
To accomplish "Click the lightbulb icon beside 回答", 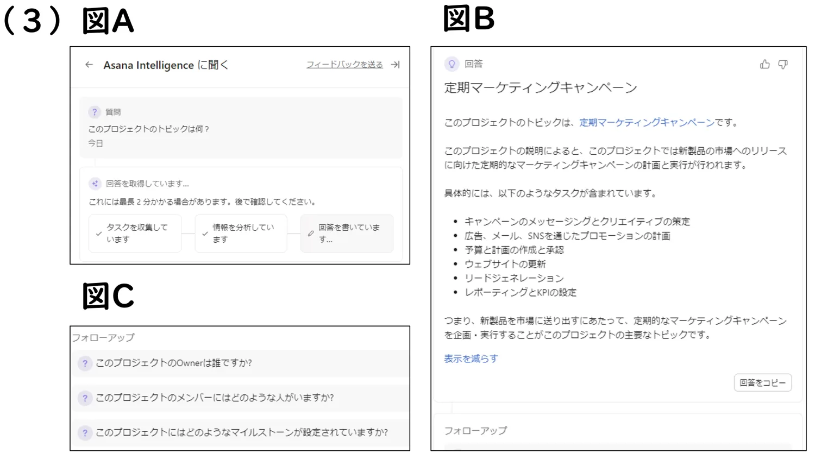I will click(x=452, y=64).
